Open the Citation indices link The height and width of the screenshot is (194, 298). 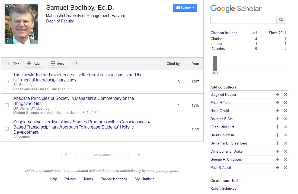[x=224, y=33]
